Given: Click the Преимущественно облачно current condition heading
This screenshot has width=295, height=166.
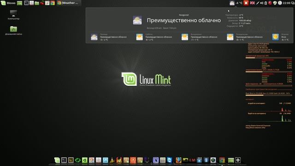Looking at the screenshot, I should (184, 20).
